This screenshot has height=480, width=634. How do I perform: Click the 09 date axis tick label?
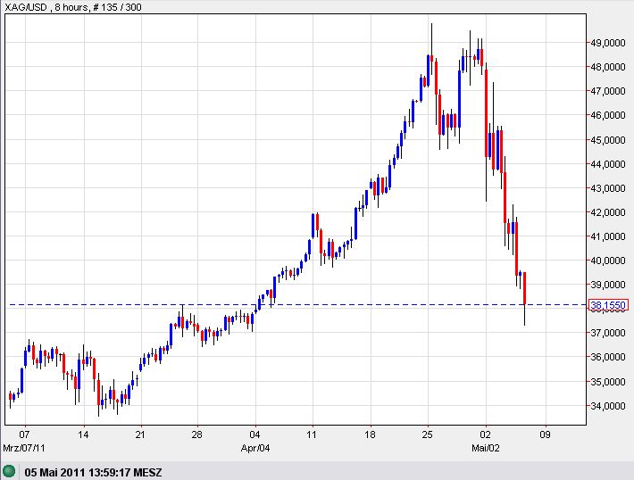pyautogui.click(x=545, y=434)
